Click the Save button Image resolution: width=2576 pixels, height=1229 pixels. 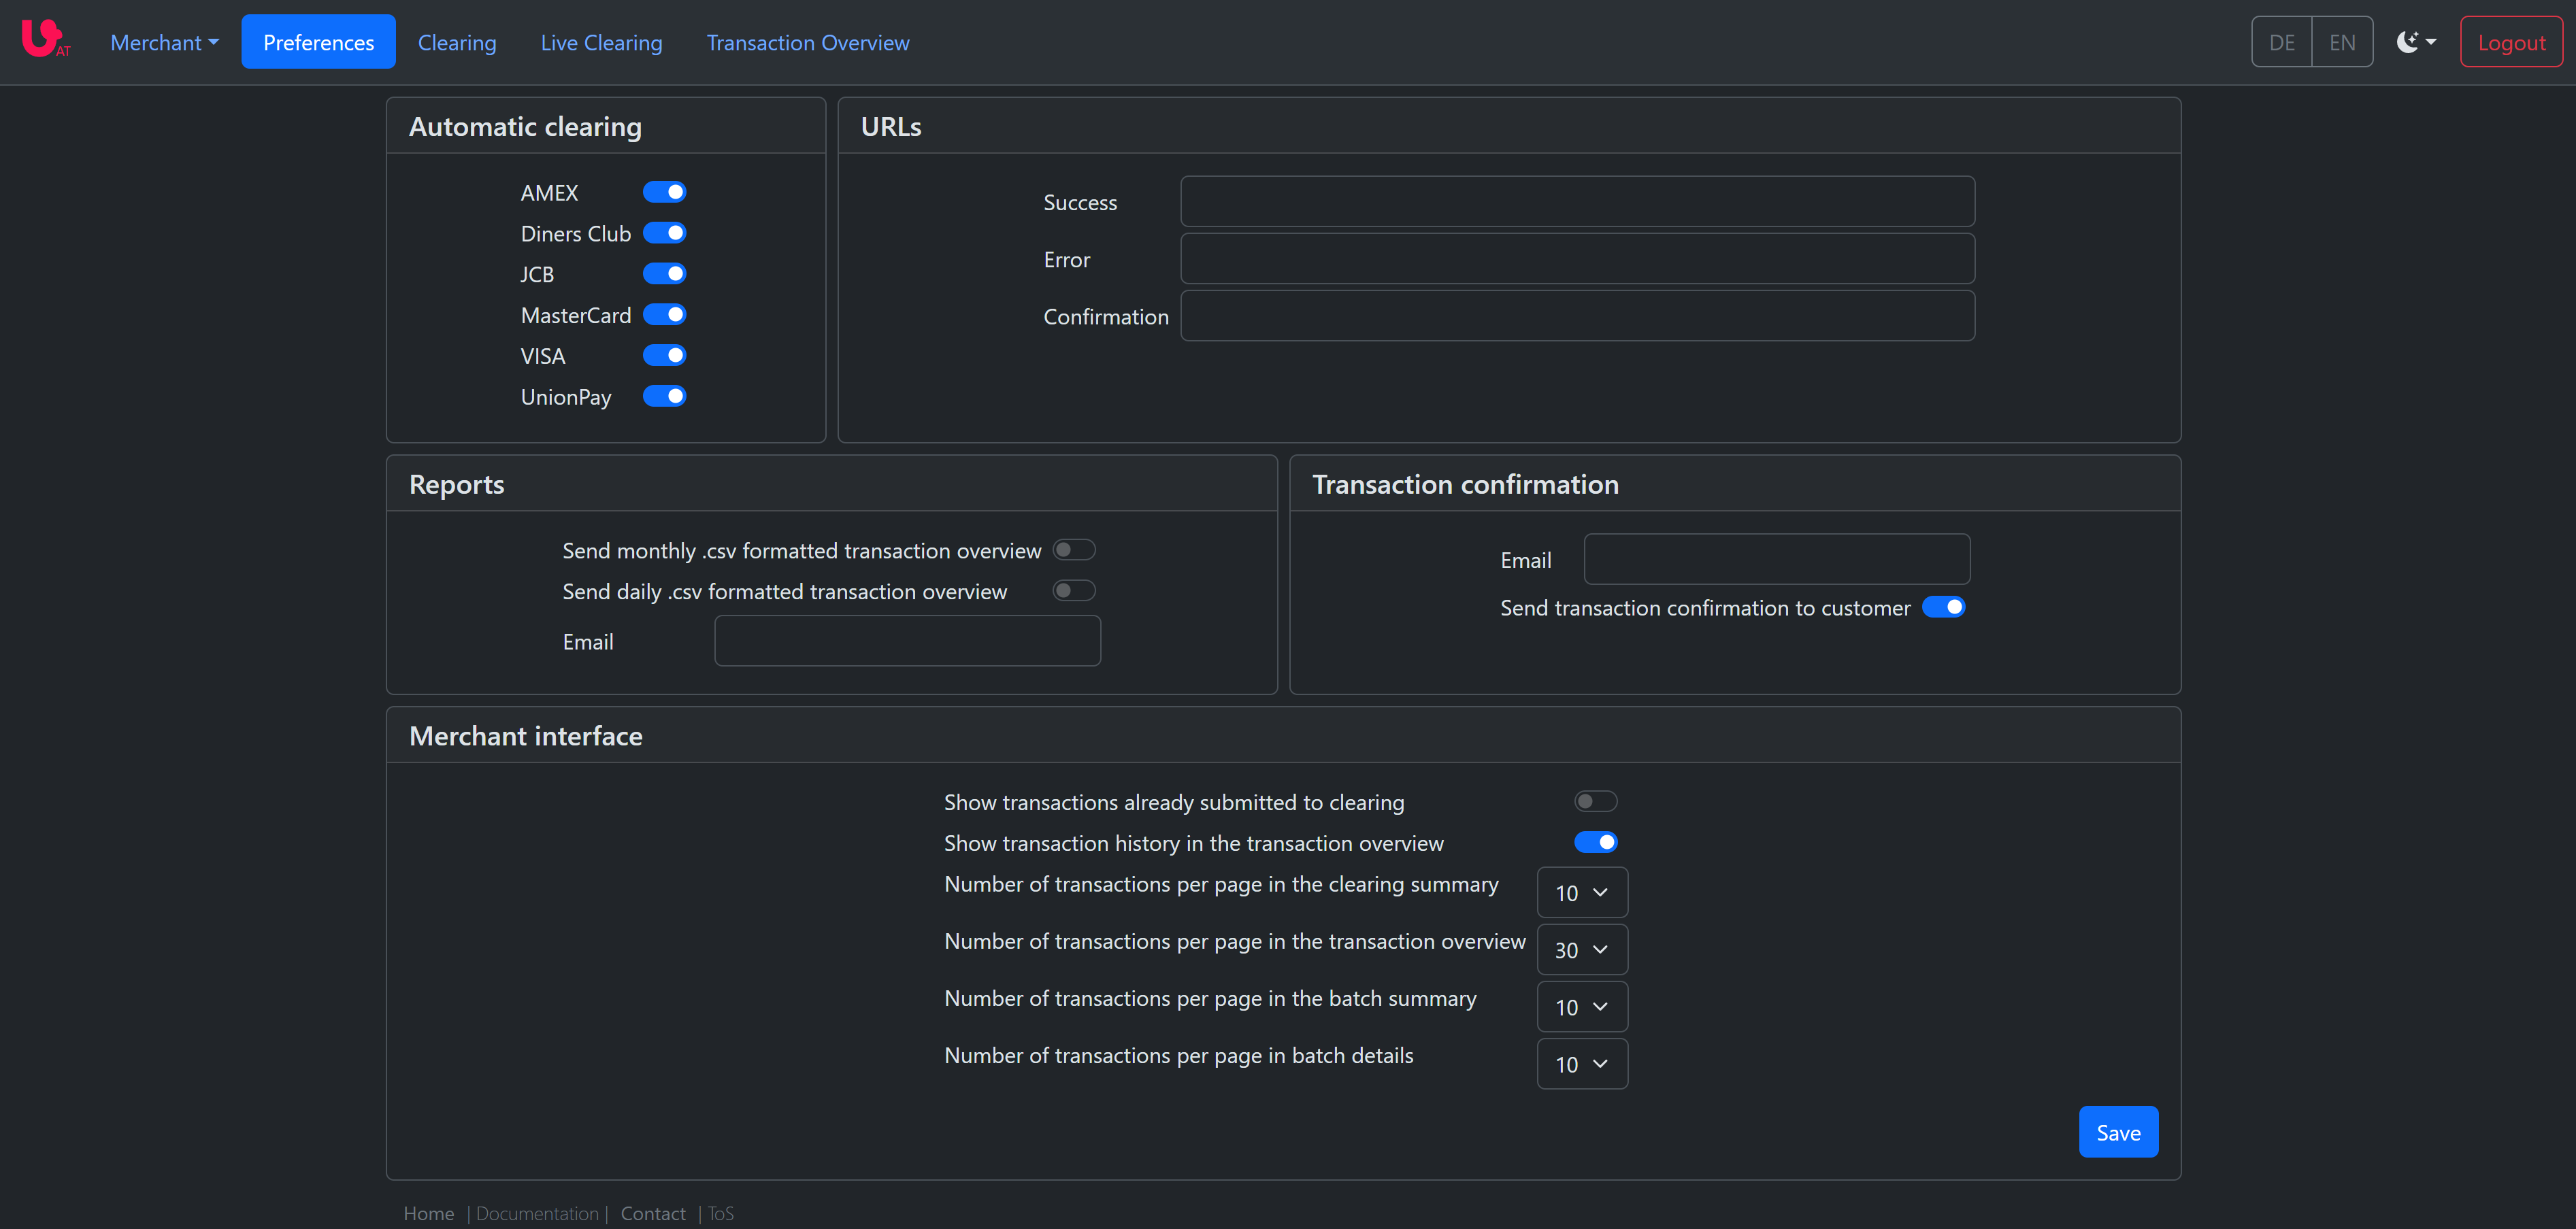pyautogui.click(x=2117, y=1132)
